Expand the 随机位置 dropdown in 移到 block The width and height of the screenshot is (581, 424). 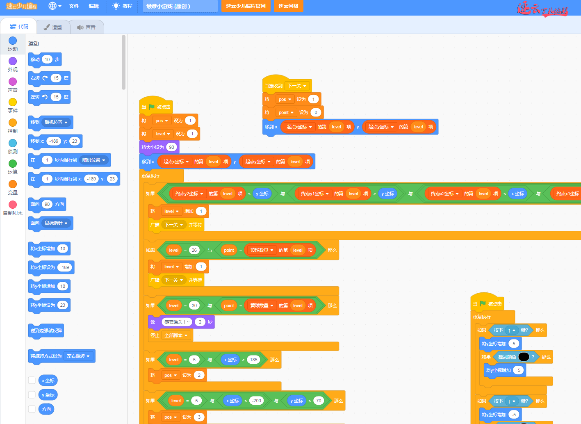click(56, 122)
